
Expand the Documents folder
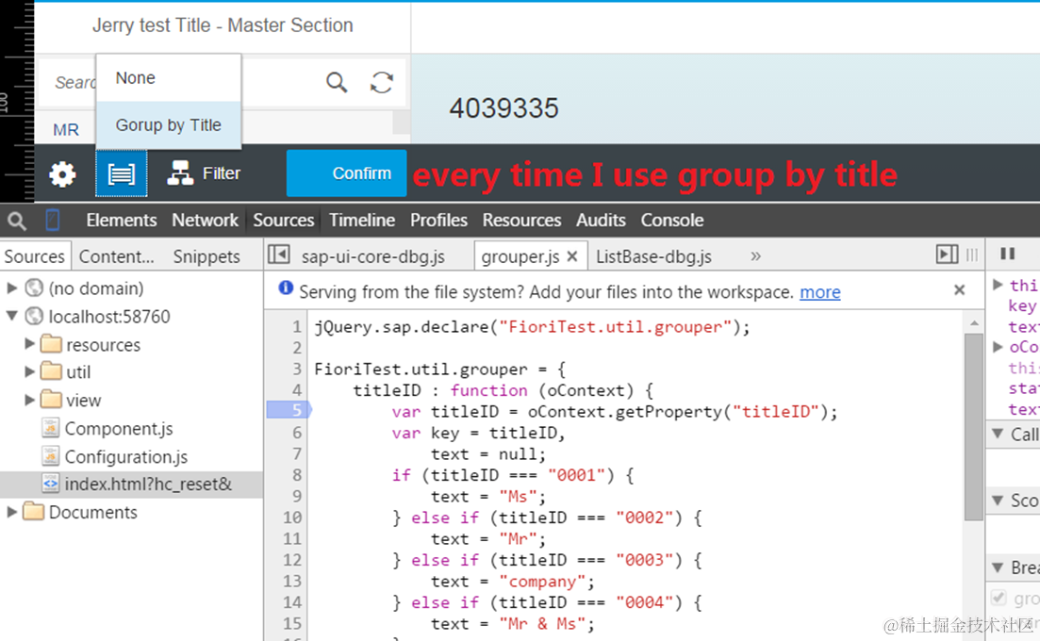point(11,512)
